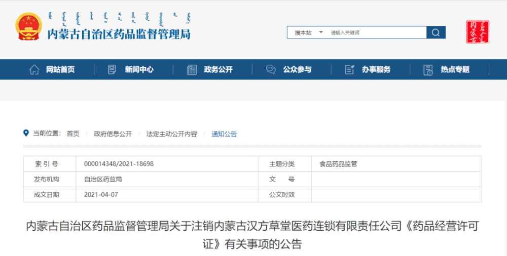
Task: Open the 政务公开 menu item
Action: pyautogui.click(x=218, y=69)
